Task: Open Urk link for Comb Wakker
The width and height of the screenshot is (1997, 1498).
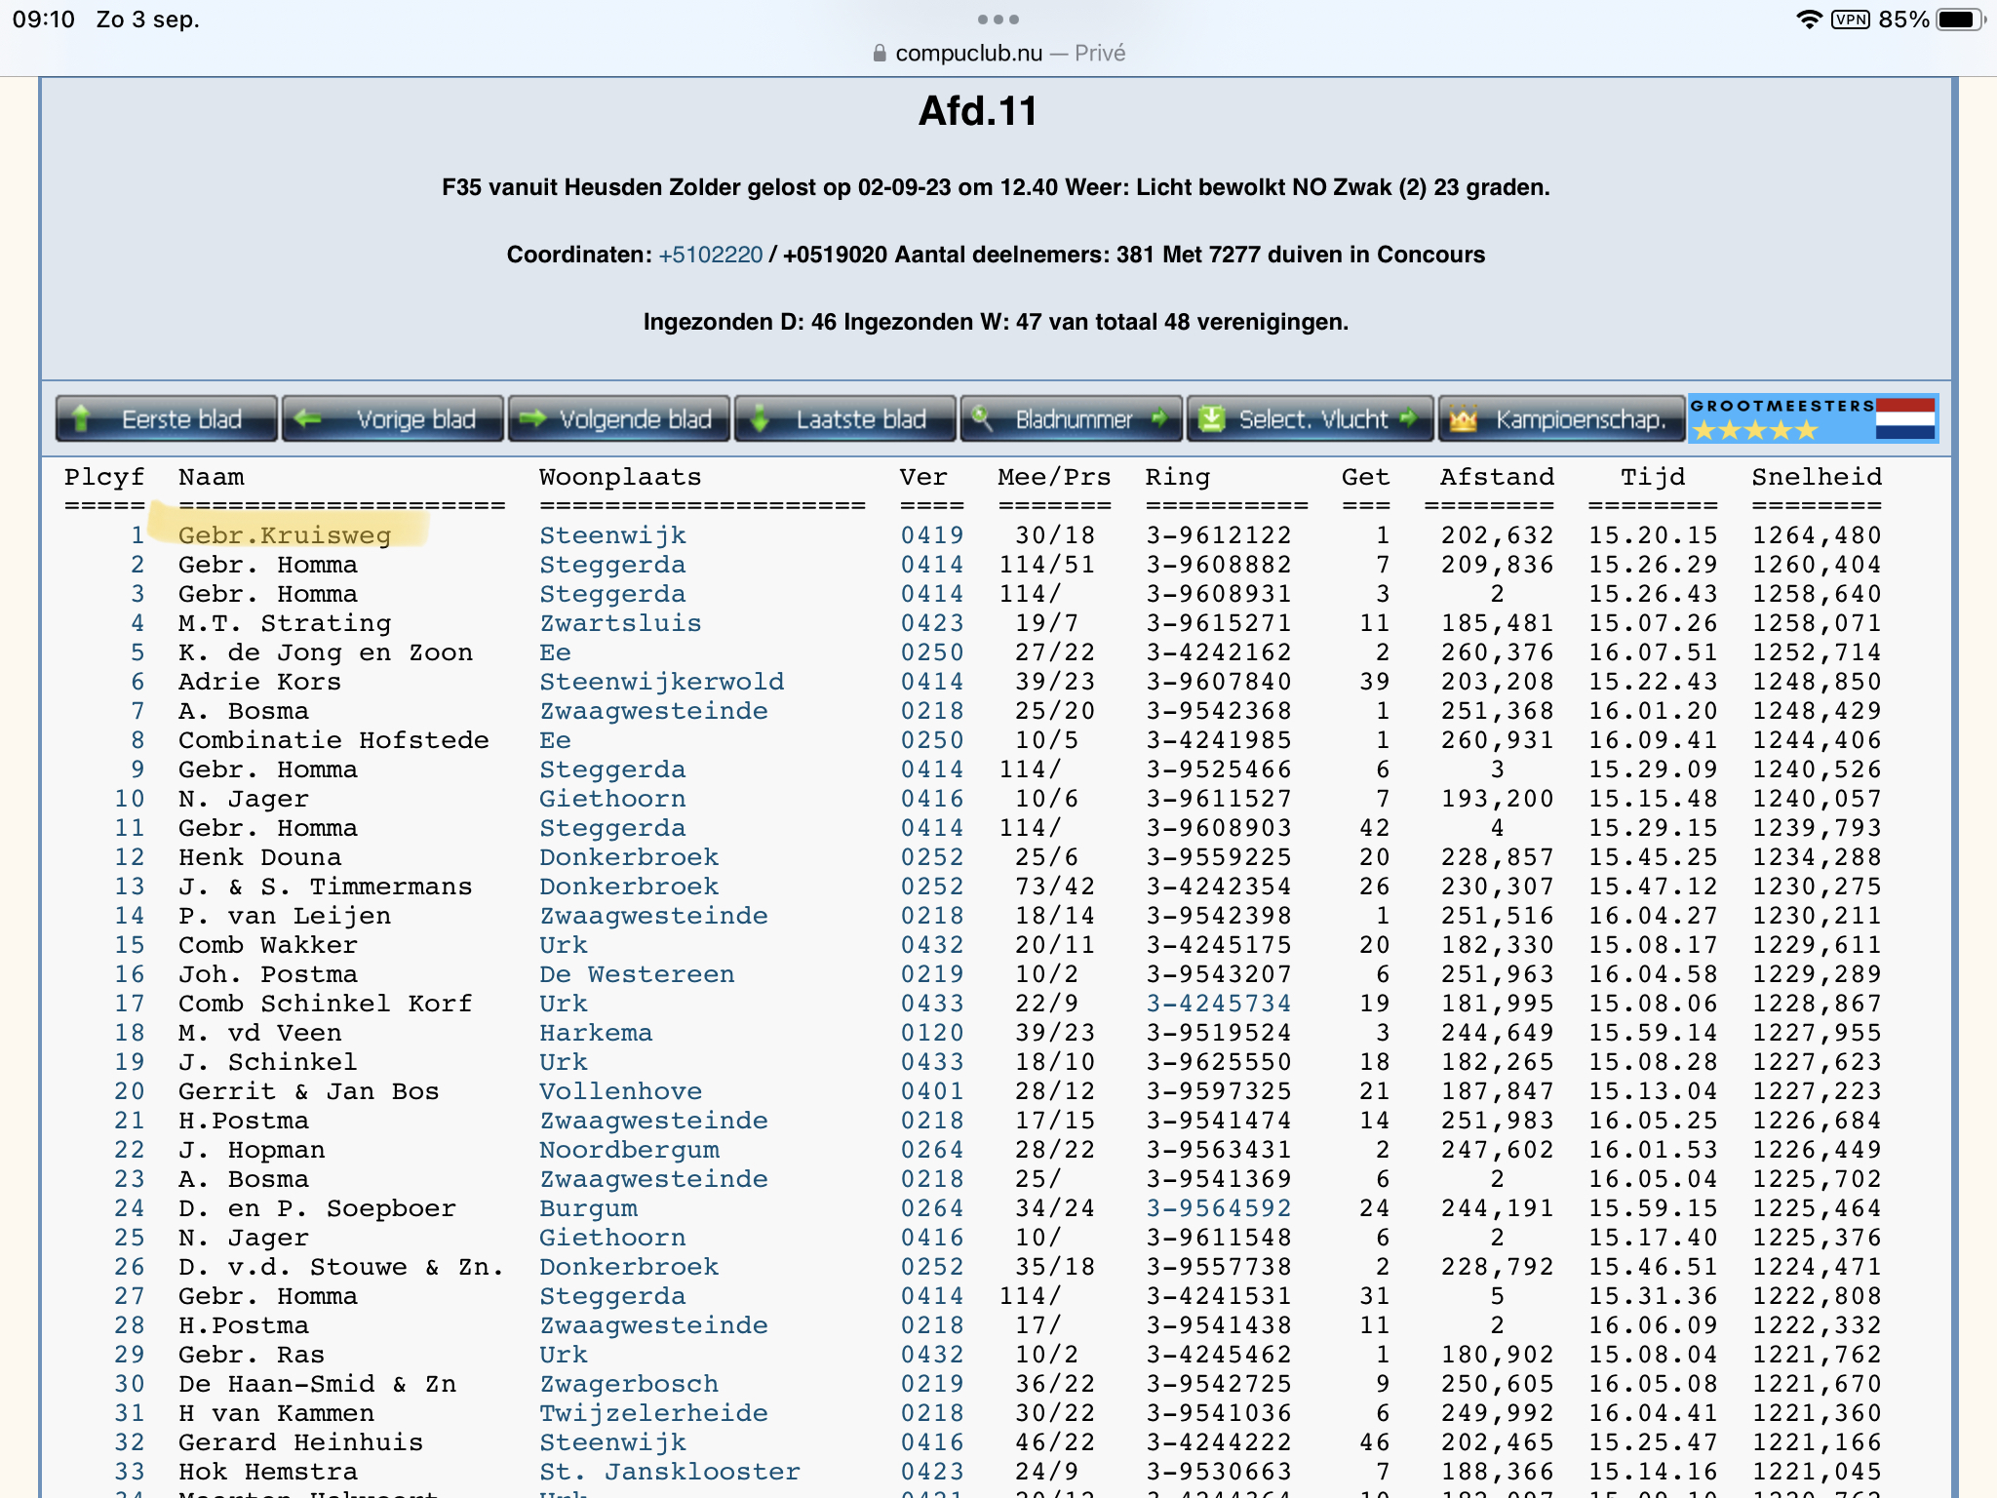Action: point(564,945)
